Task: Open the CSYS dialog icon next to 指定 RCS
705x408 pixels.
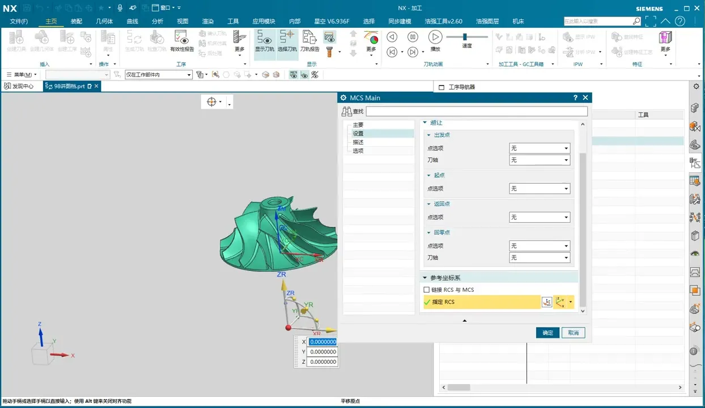Action: pyautogui.click(x=547, y=302)
